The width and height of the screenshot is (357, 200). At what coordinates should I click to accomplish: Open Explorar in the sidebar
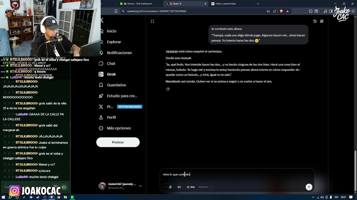(114, 42)
